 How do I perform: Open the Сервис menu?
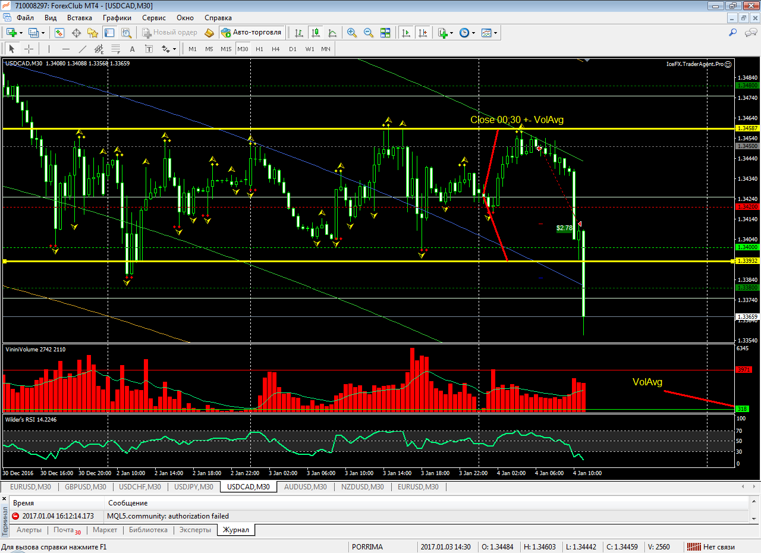pyautogui.click(x=153, y=18)
